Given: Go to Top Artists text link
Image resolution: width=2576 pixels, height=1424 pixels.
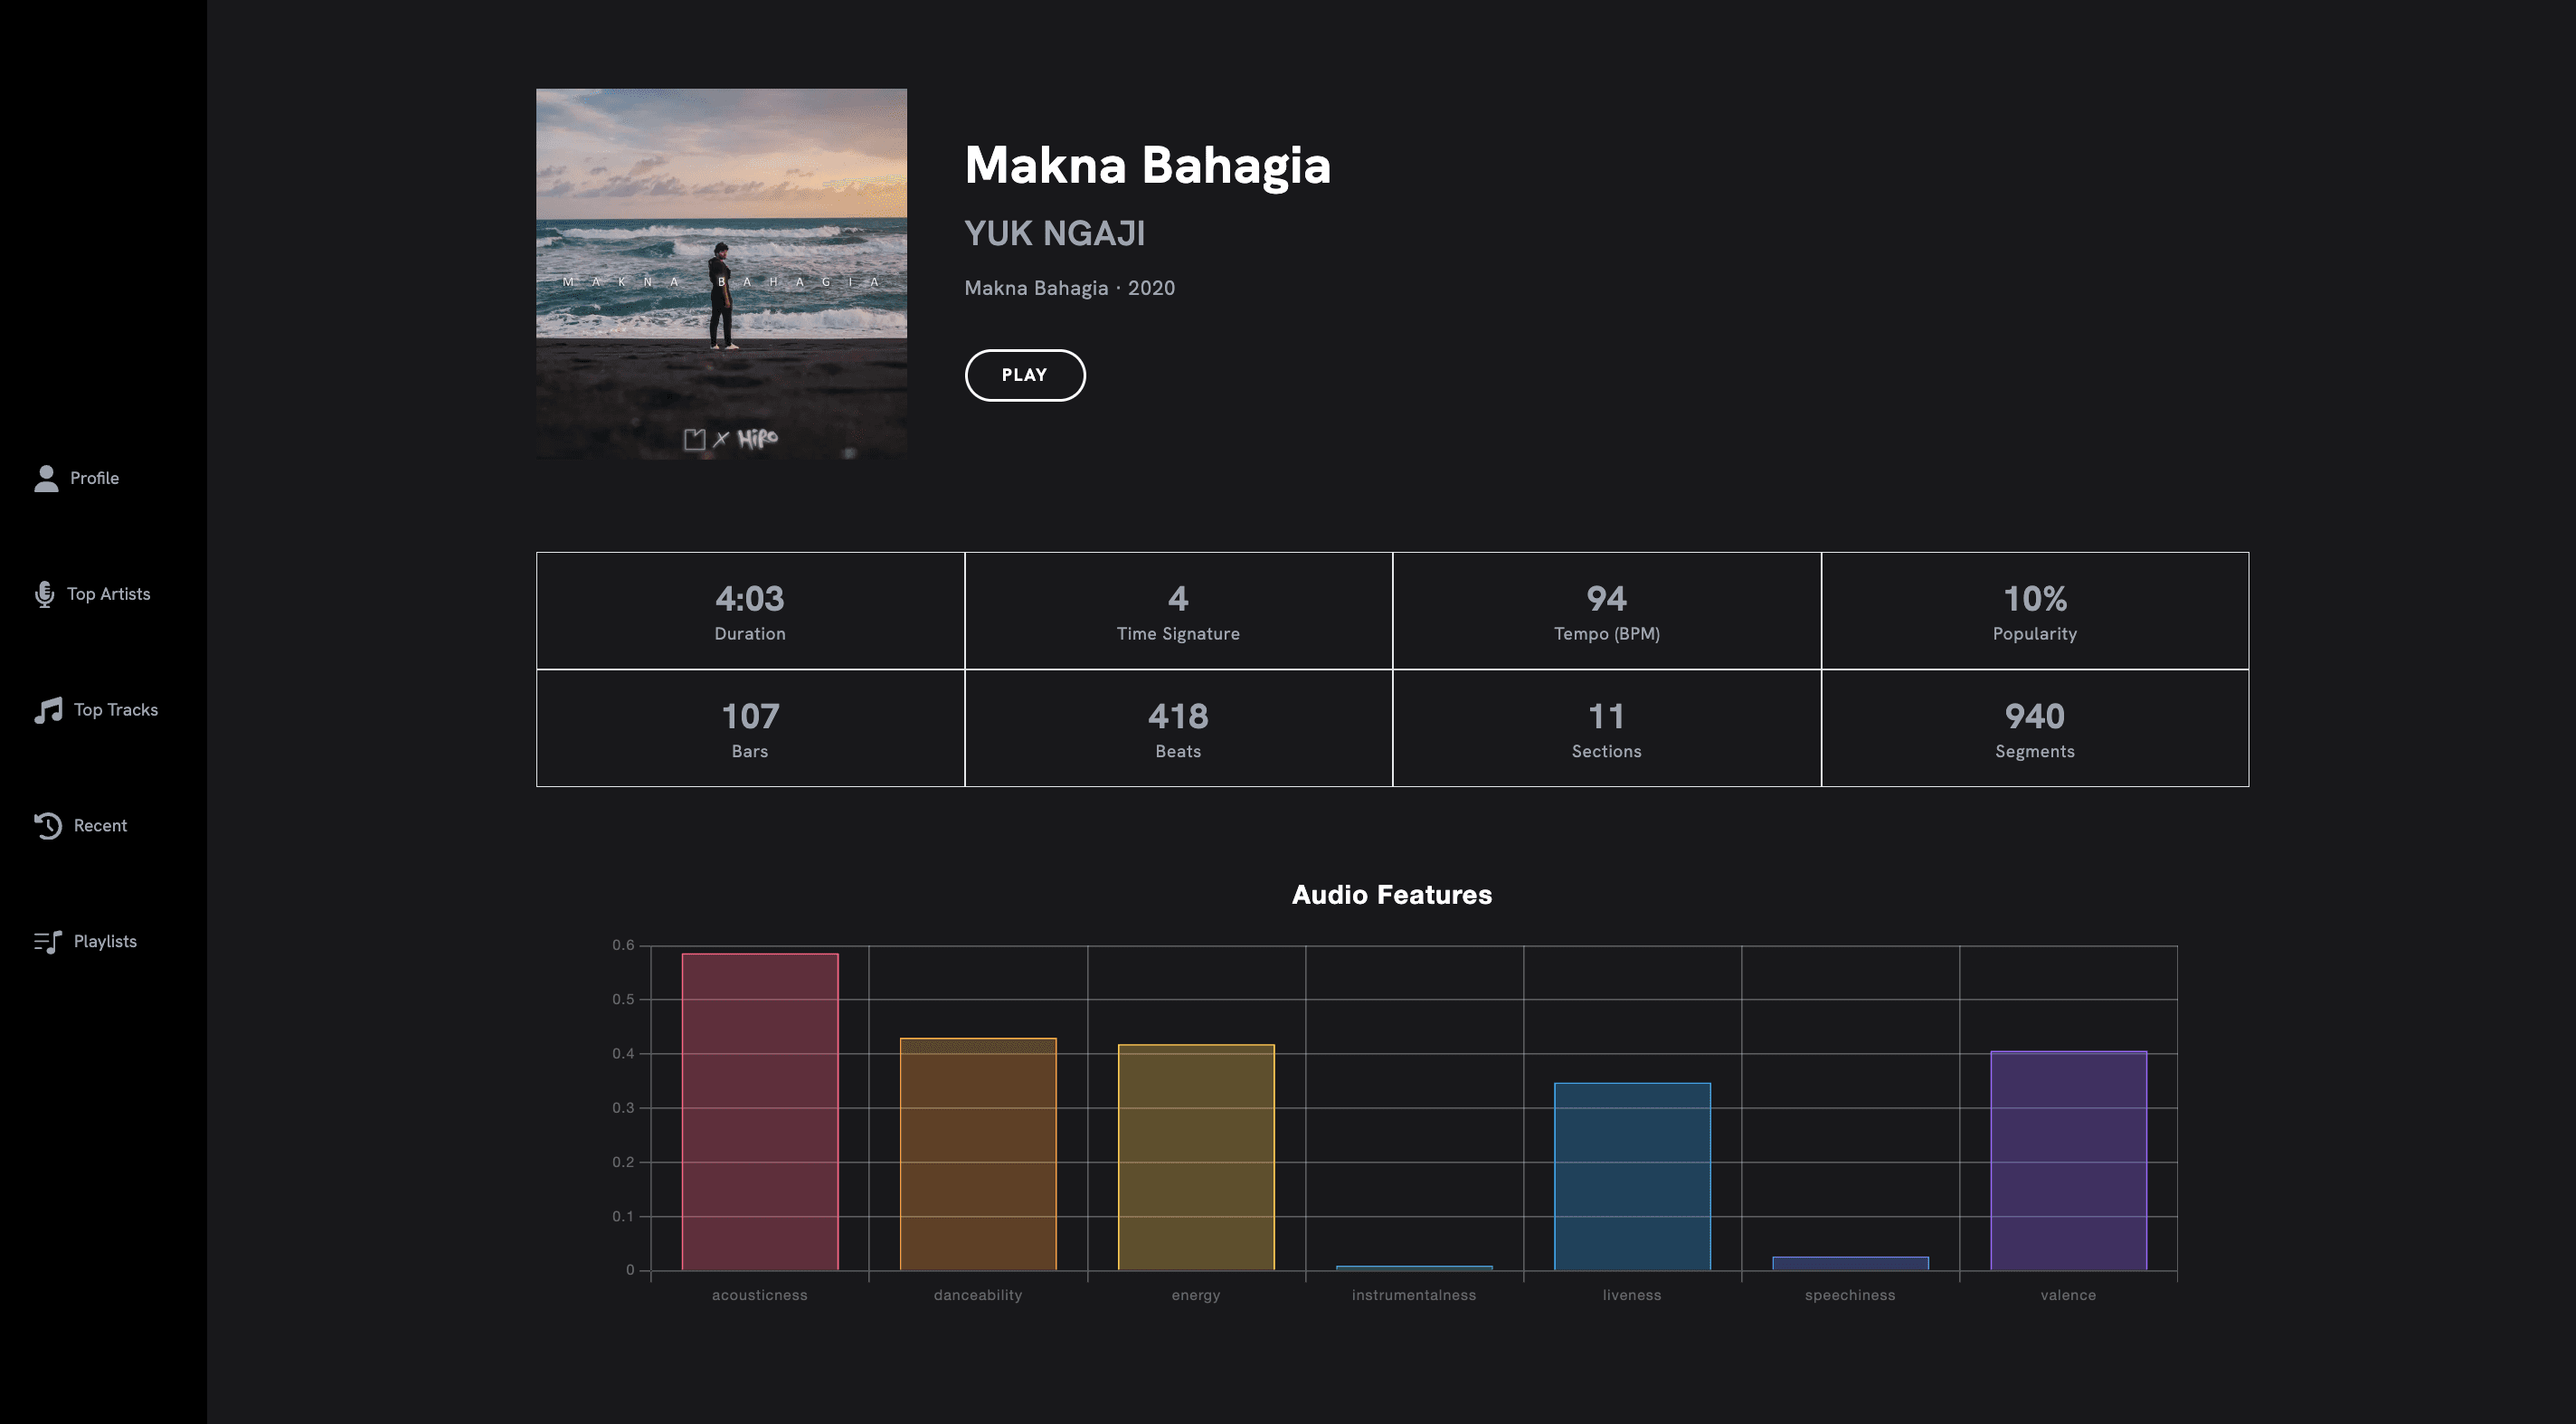Looking at the screenshot, I should point(108,594).
